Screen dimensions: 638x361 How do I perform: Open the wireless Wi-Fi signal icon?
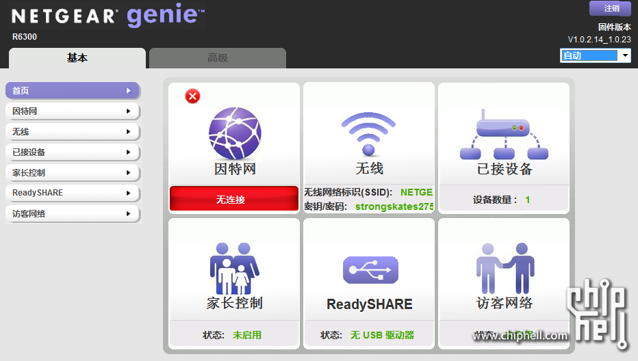click(x=369, y=133)
